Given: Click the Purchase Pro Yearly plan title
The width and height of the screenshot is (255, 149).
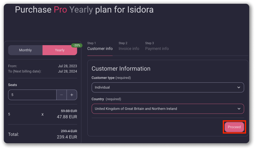Looking at the screenshot, I should coord(84,10).
